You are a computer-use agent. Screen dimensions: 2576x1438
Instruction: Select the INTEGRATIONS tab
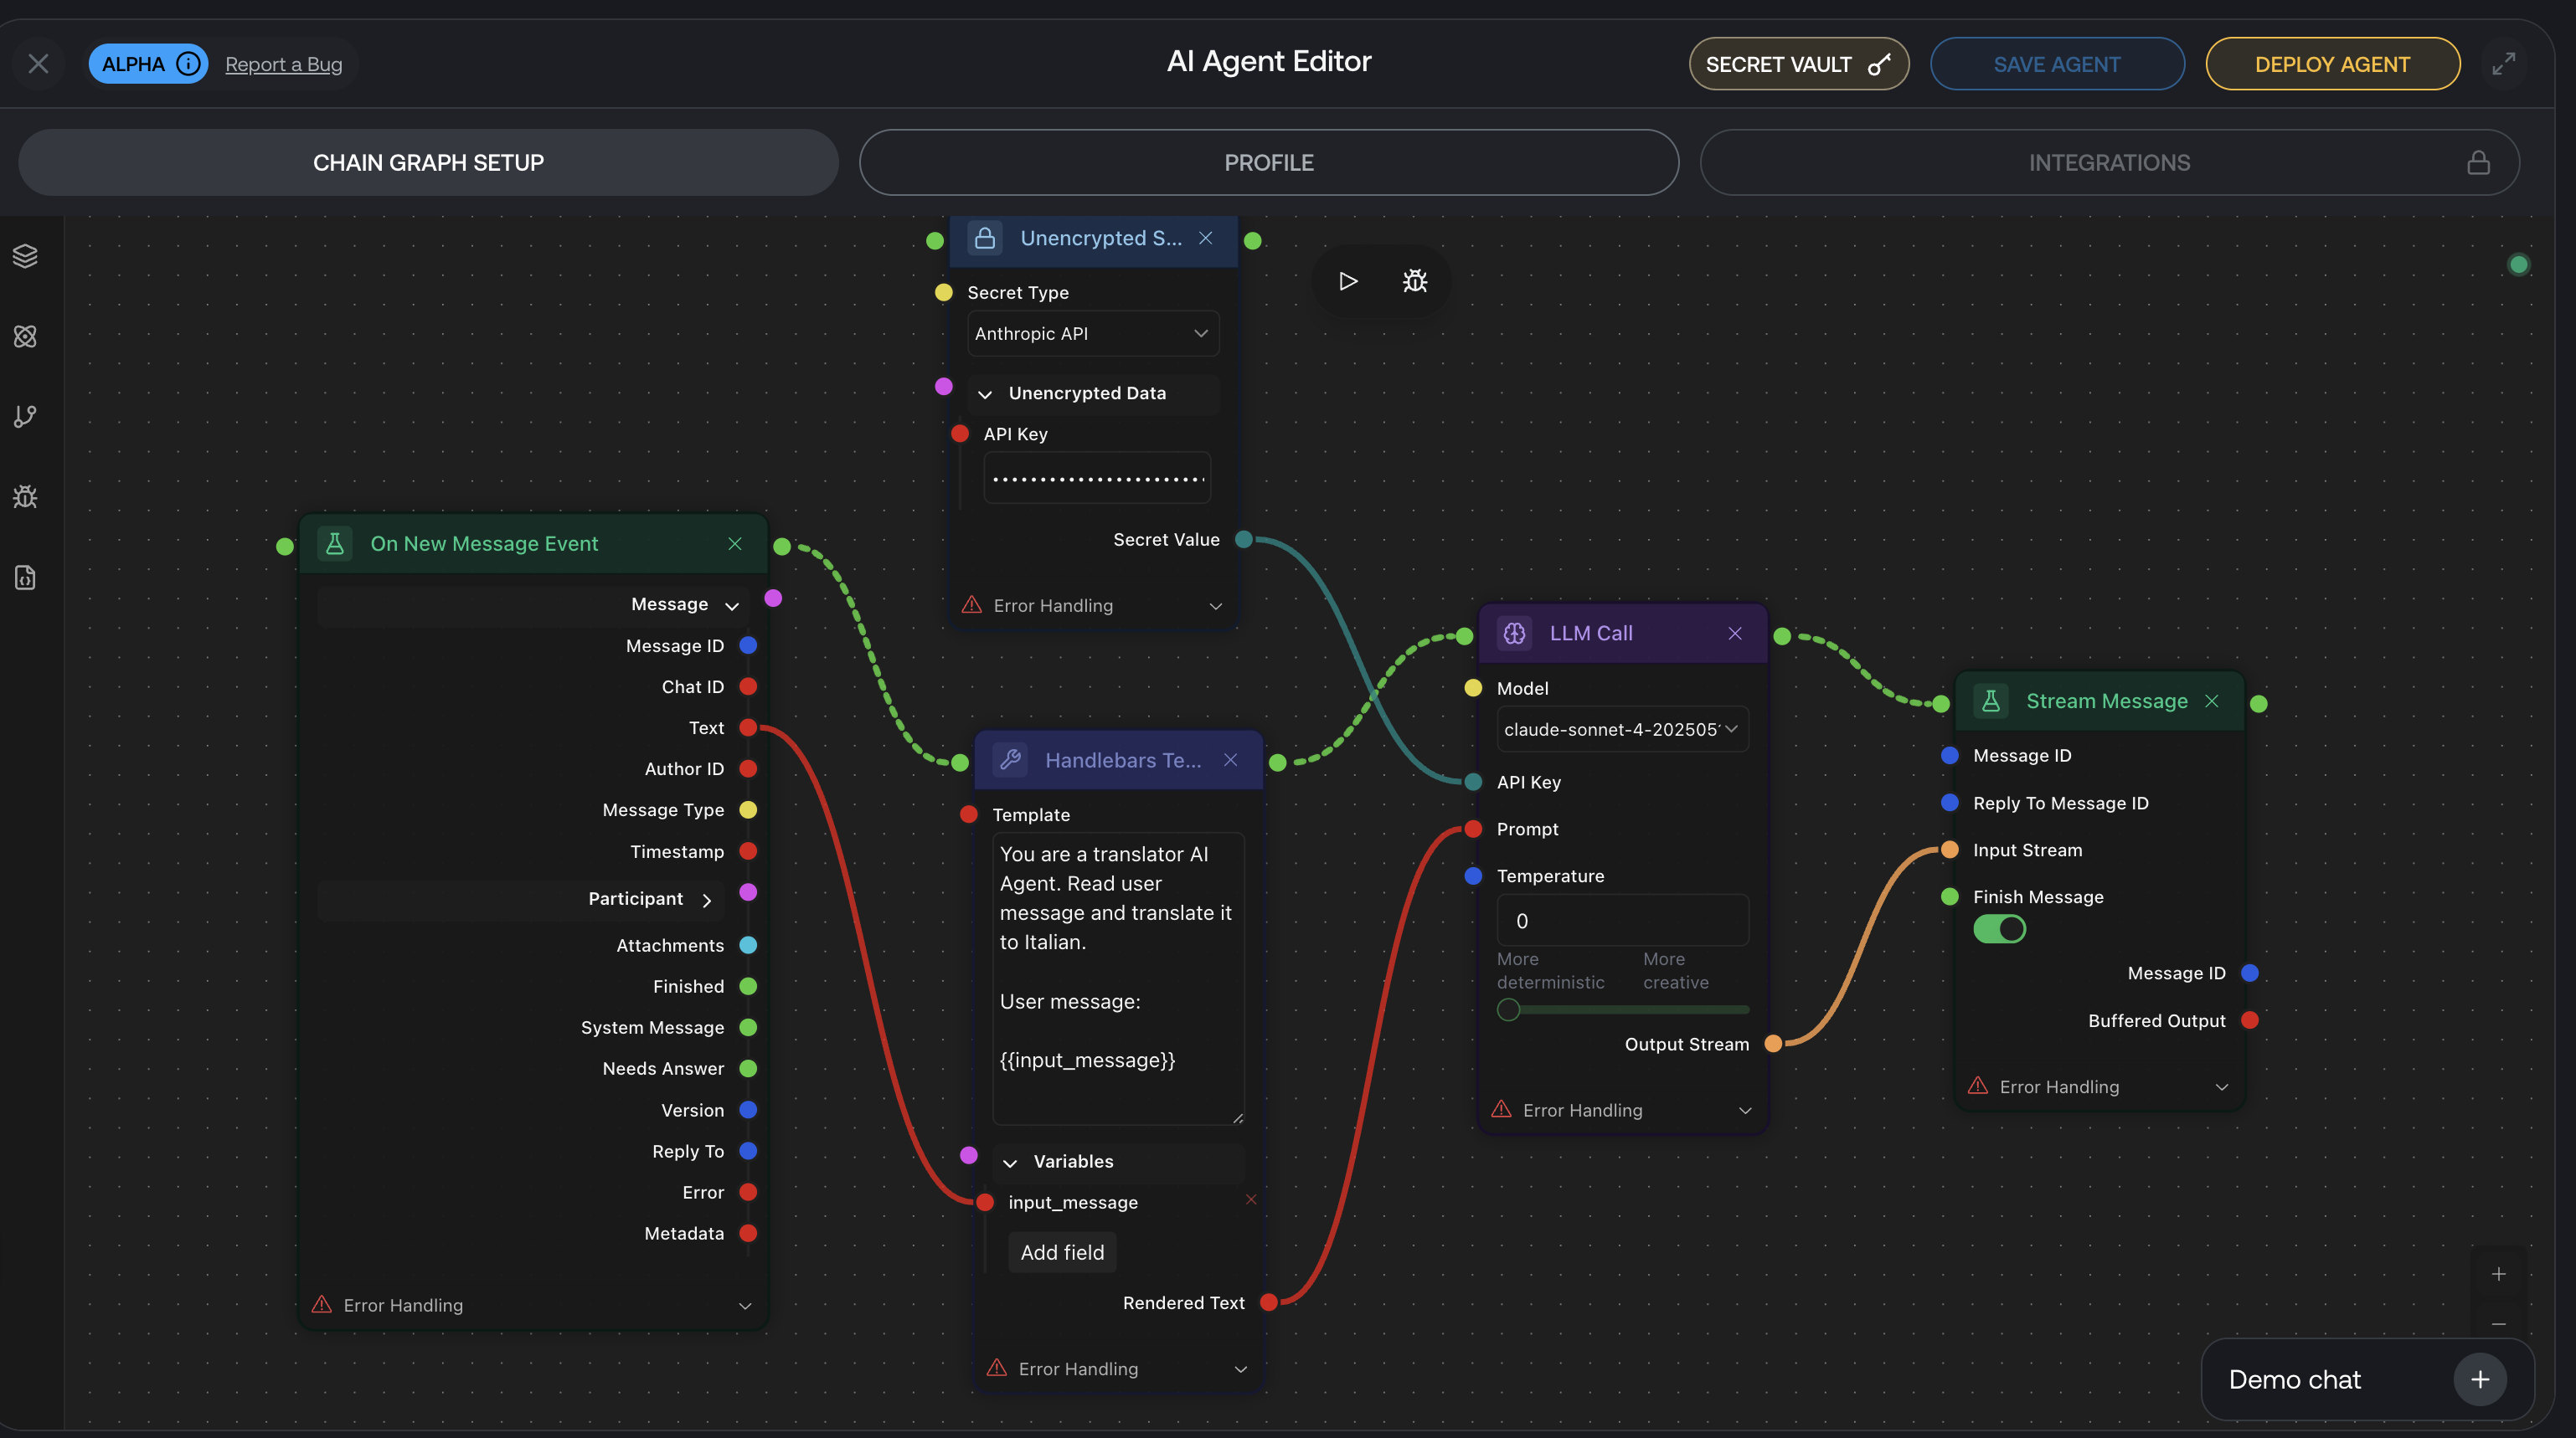tap(2108, 163)
